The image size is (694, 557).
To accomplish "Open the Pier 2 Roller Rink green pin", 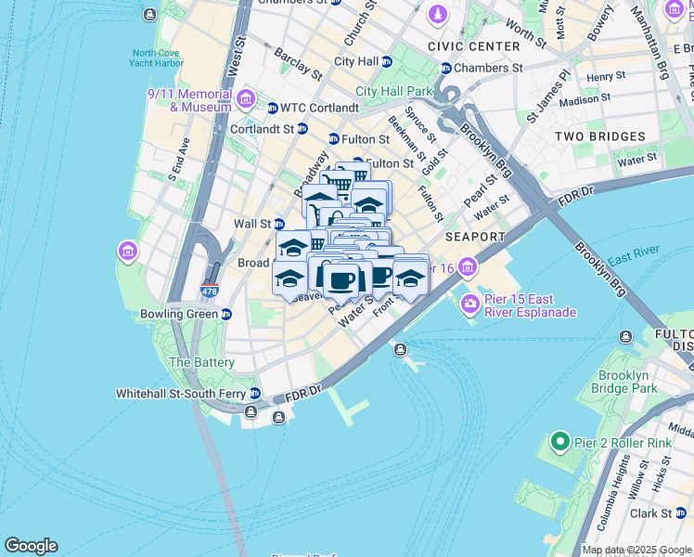I will click(559, 442).
